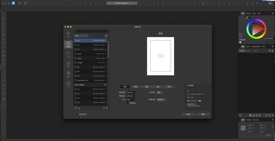
Task: Click the black fill color swatch in Color panel
Action: (249, 18)
